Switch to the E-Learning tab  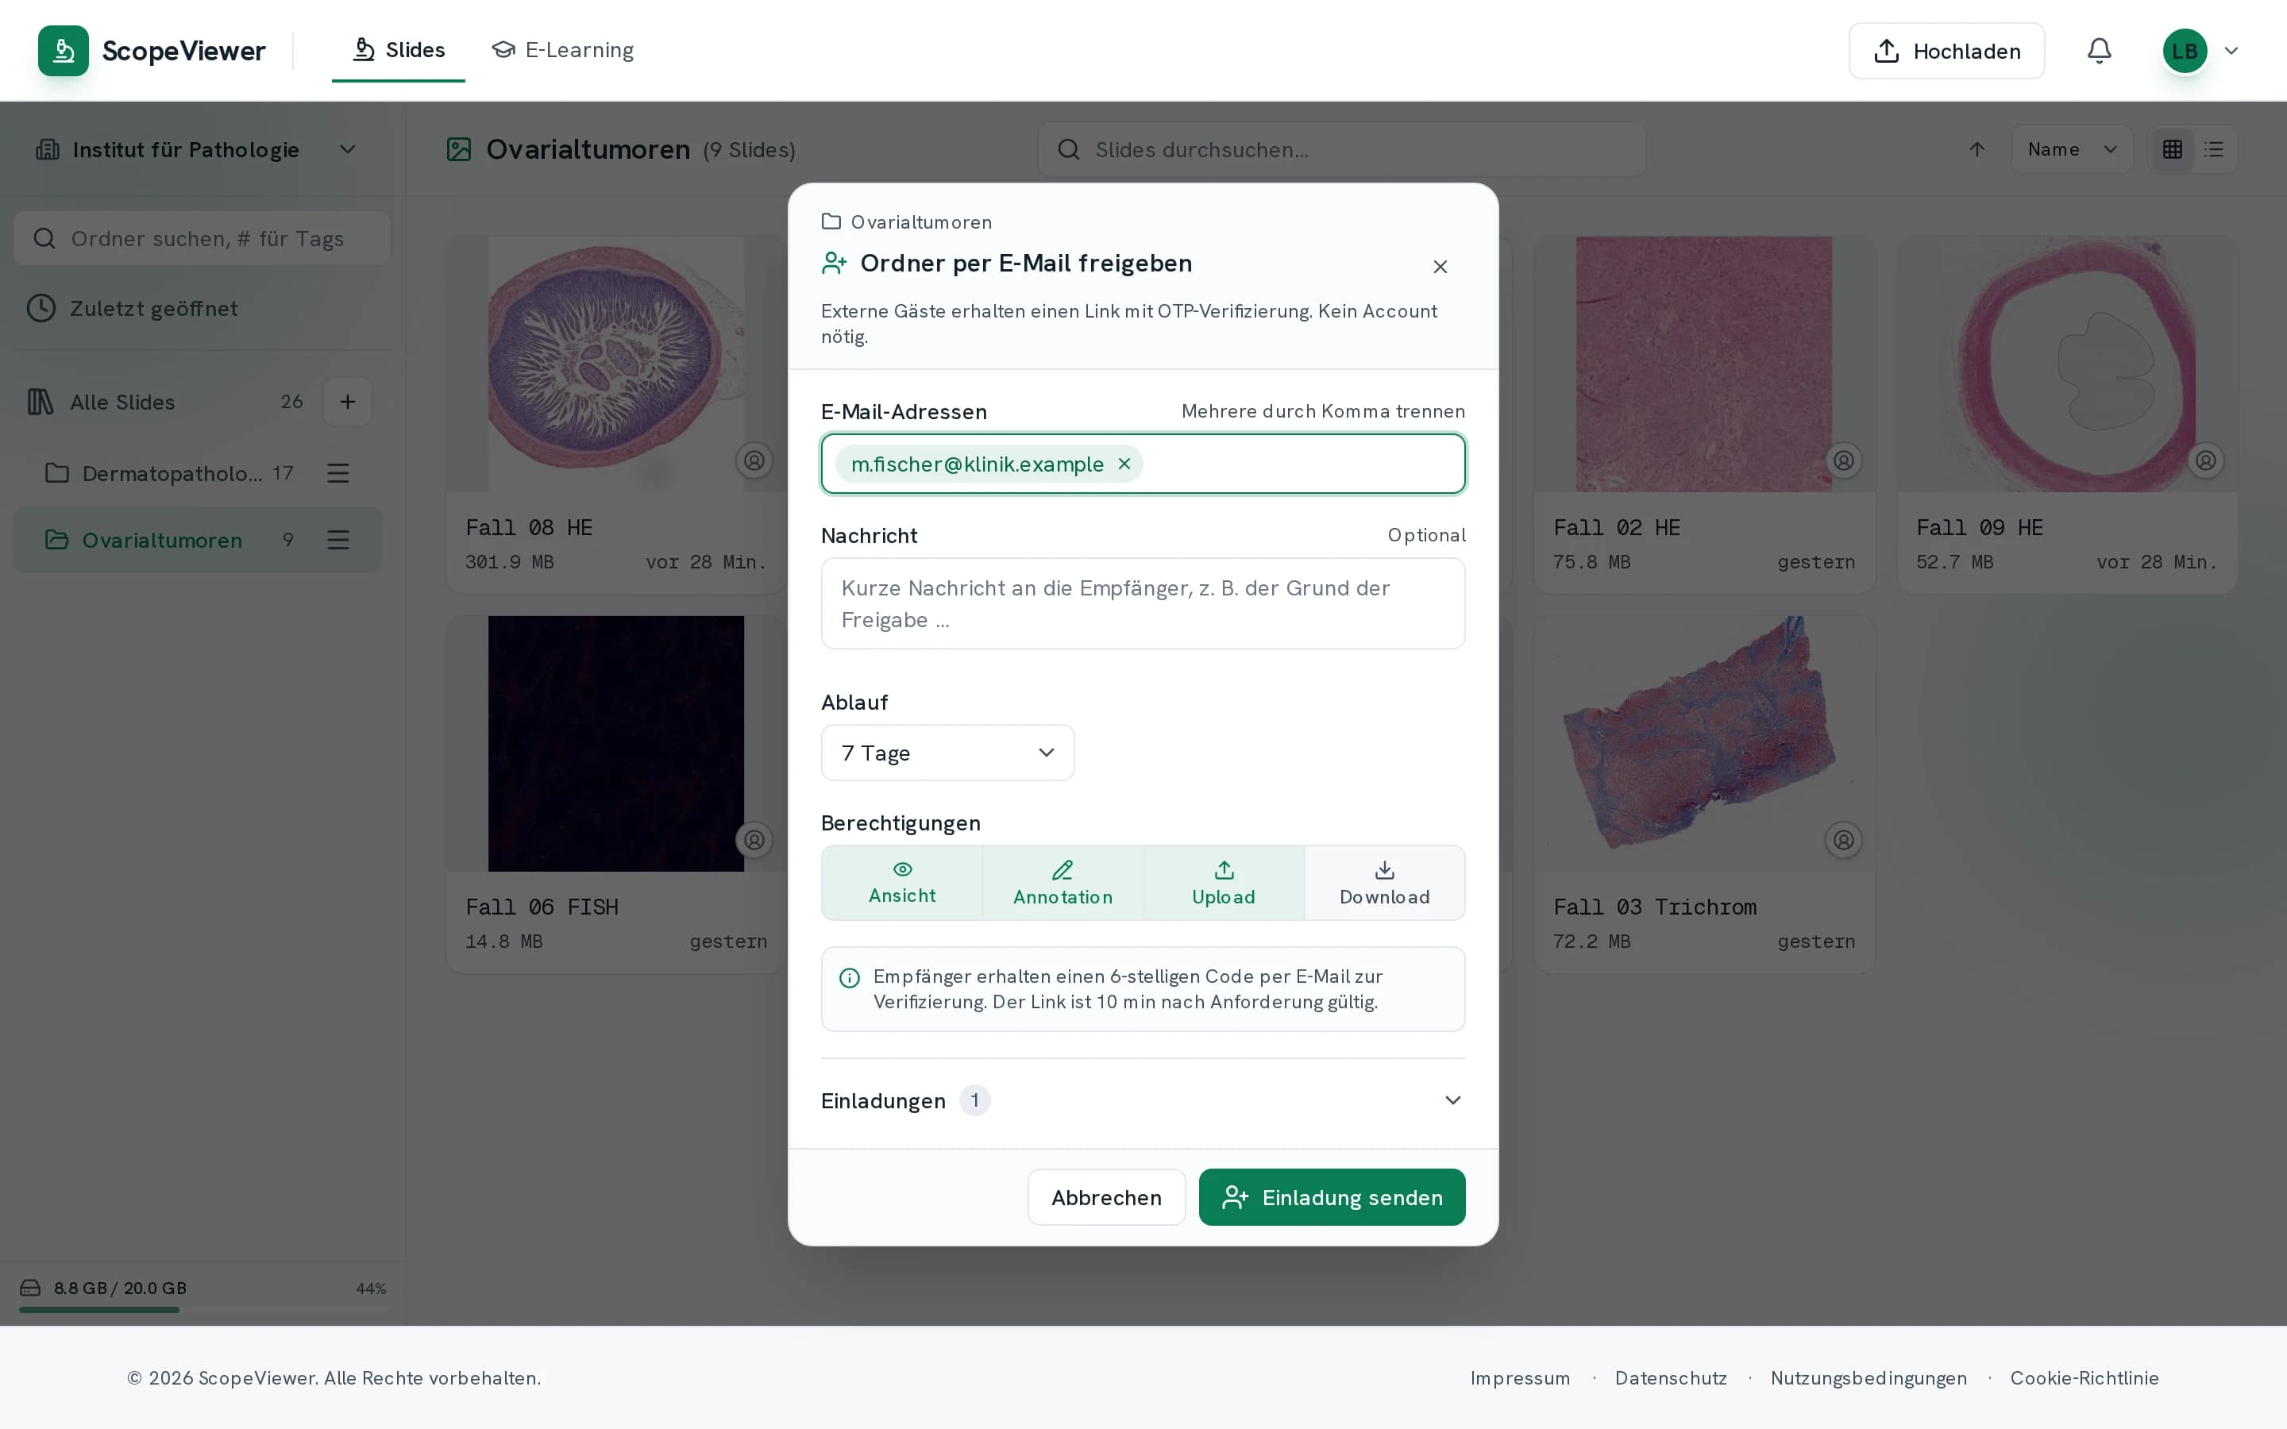click(x=562, y=50)
